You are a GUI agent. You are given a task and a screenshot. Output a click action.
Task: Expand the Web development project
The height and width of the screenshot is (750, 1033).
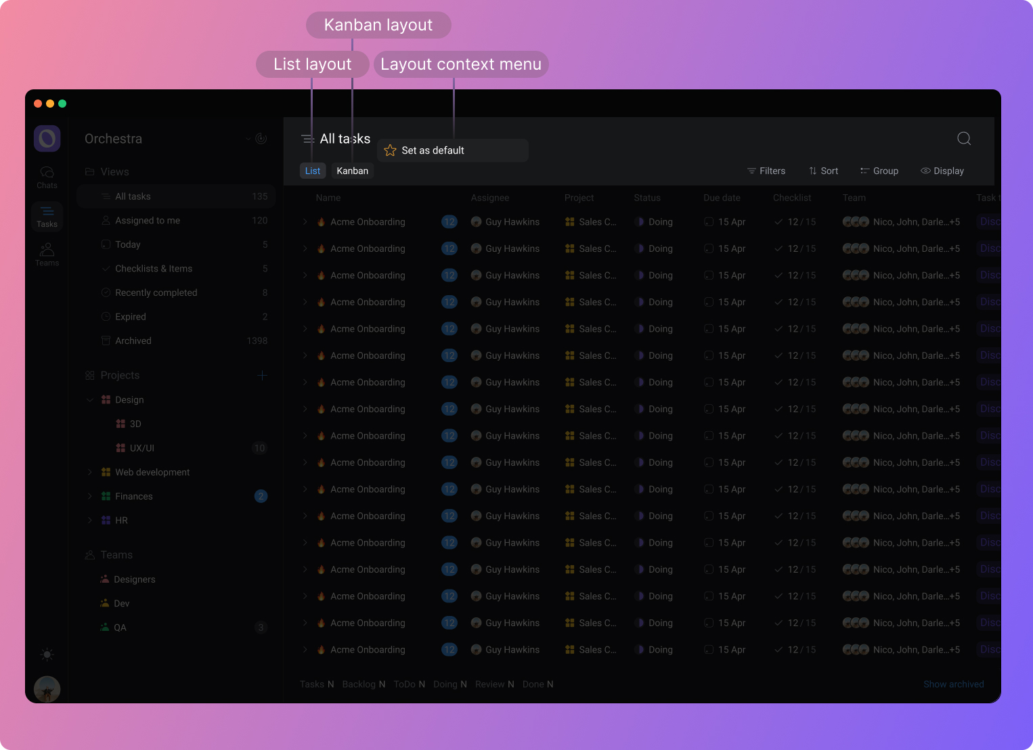click(90, 472)
